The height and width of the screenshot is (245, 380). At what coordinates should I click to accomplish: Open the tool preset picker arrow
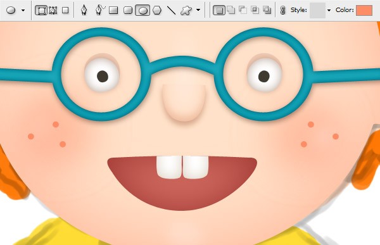coord(23,10)
